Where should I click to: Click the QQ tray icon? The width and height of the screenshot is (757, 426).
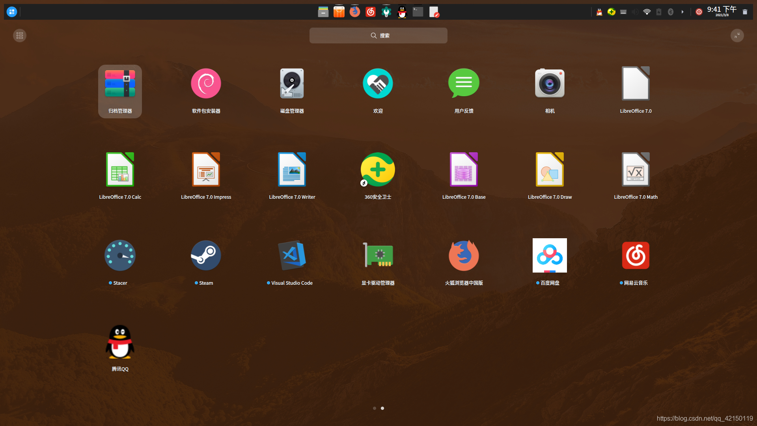[599, 12]
